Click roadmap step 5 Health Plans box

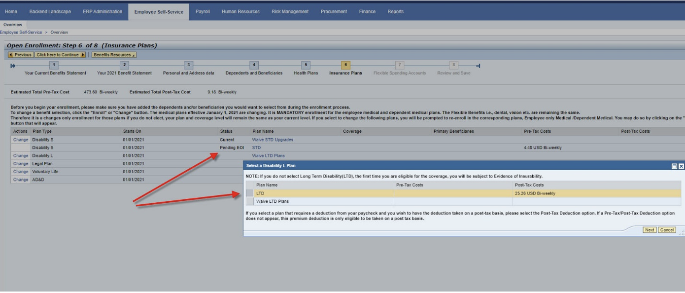pos(306,65)
